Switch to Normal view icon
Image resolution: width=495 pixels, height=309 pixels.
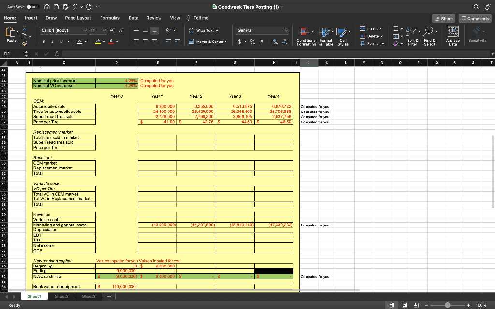(392, 305)
